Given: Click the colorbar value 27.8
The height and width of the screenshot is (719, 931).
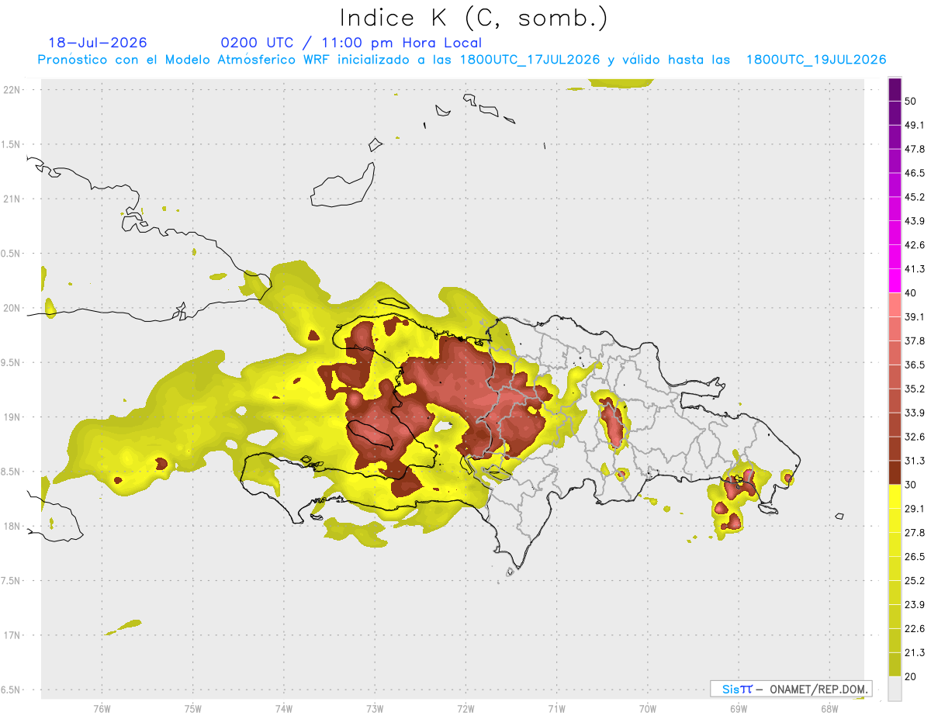Looking at the screenshot, I should tap(915, 533).
